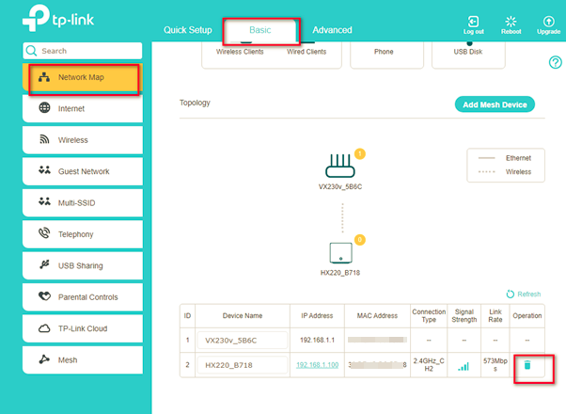The height and width of the screenshot is (414, 566).
Task: Click the Operation column header
Action: [x=527, y=316]
